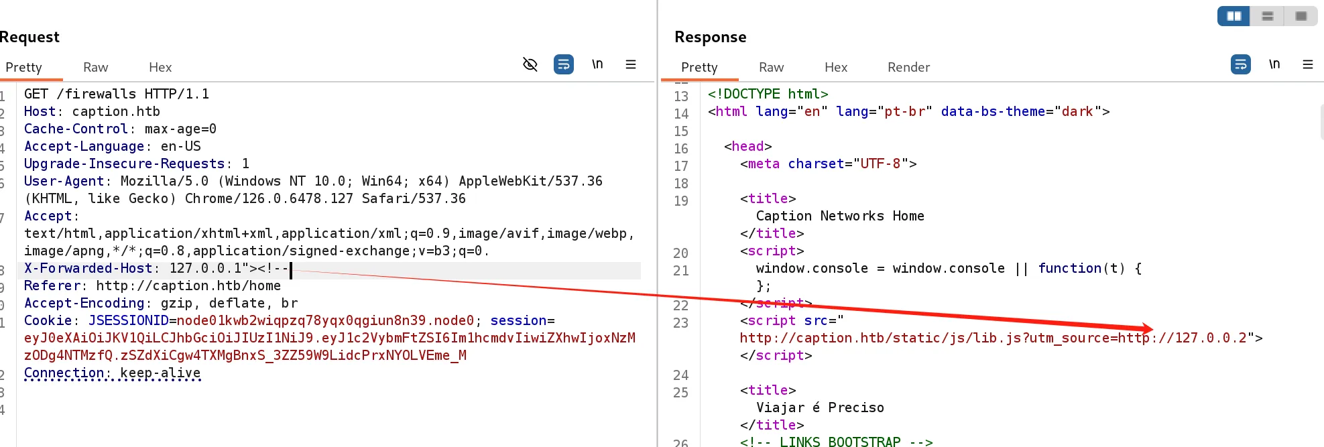Select combined tabbed layout icon
The width and height of the screenshot is (1324, 447).
pos(1301,16)
